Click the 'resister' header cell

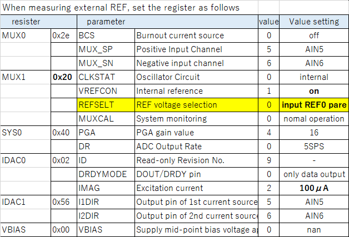38,22
